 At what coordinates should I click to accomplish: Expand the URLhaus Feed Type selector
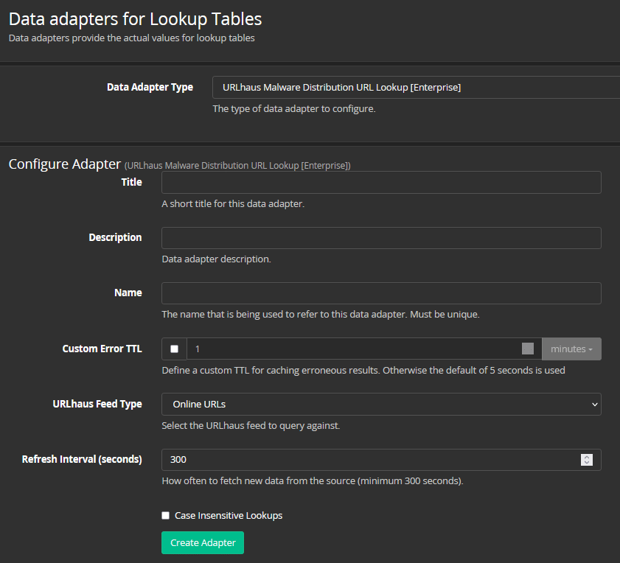click(x=381, y=405)
